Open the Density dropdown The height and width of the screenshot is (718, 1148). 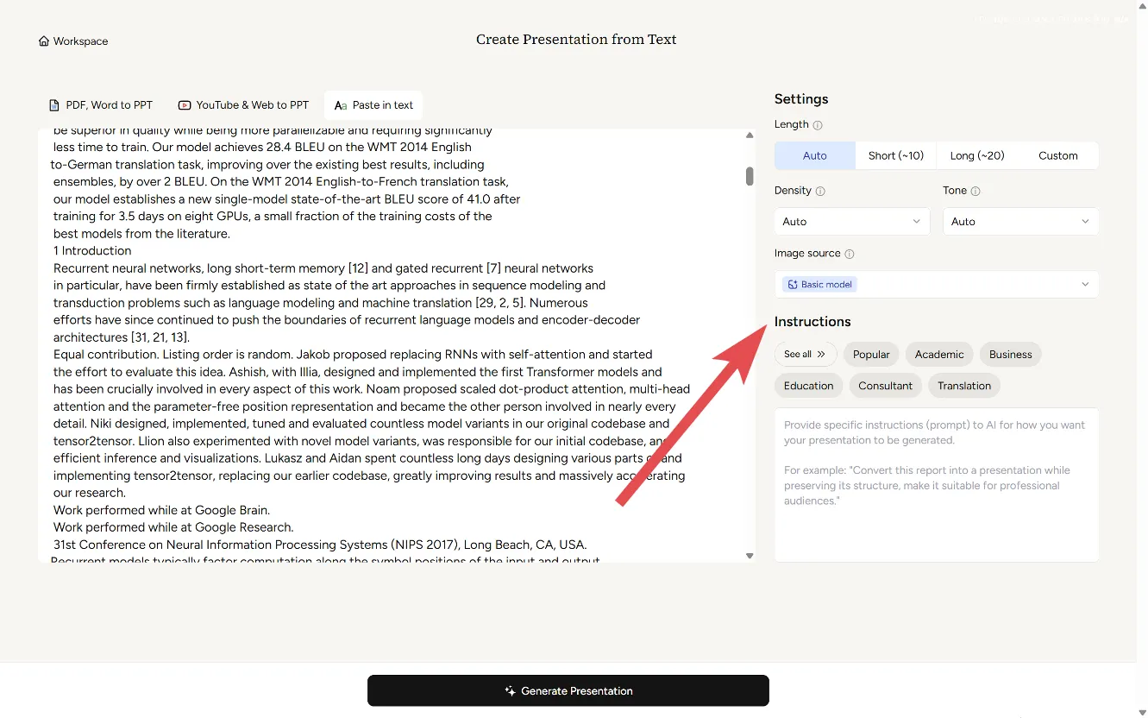point(851,222)
